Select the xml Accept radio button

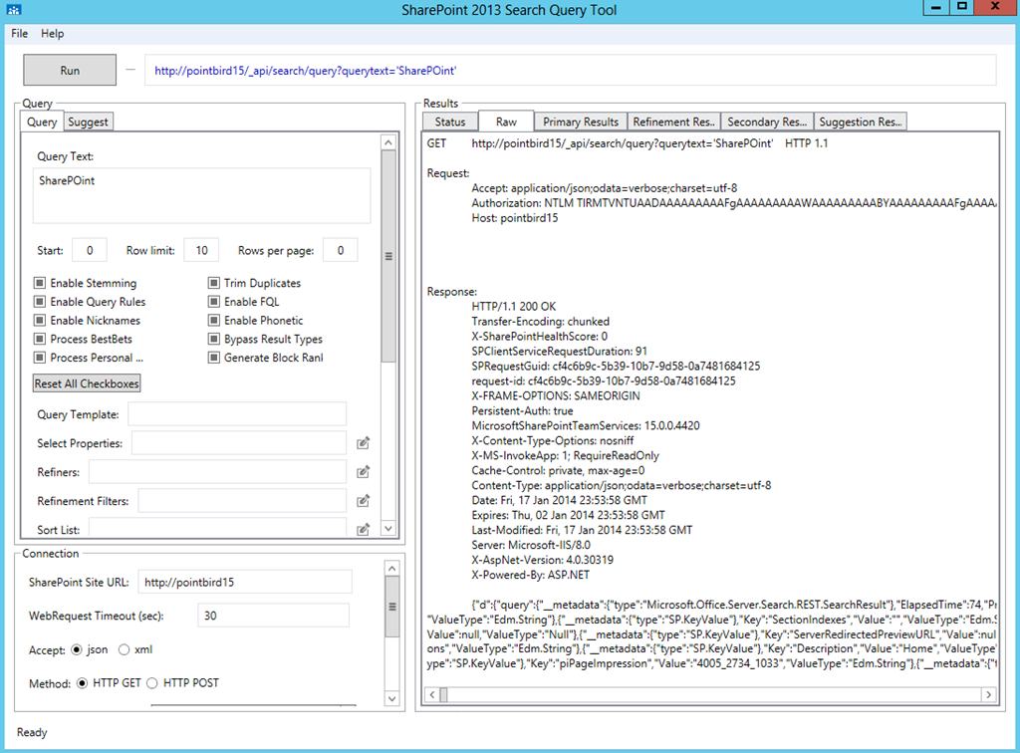pos(124,649)
